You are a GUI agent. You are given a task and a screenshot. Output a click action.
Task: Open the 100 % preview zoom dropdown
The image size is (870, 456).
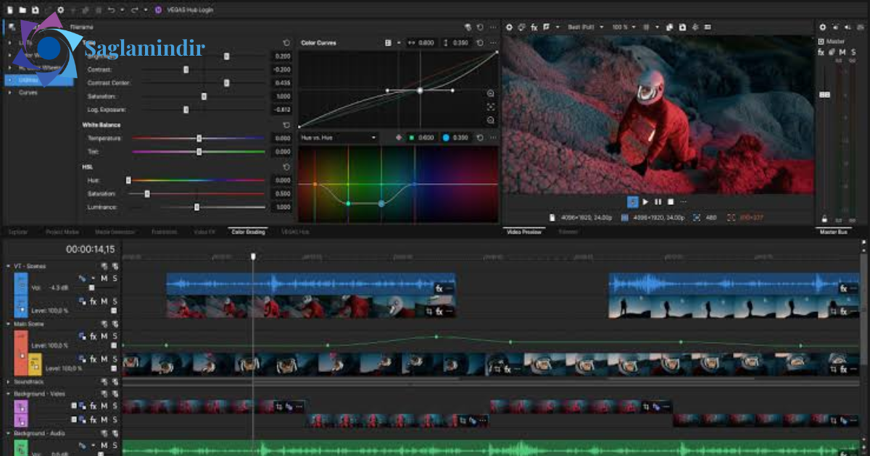[x=624, y=28]
